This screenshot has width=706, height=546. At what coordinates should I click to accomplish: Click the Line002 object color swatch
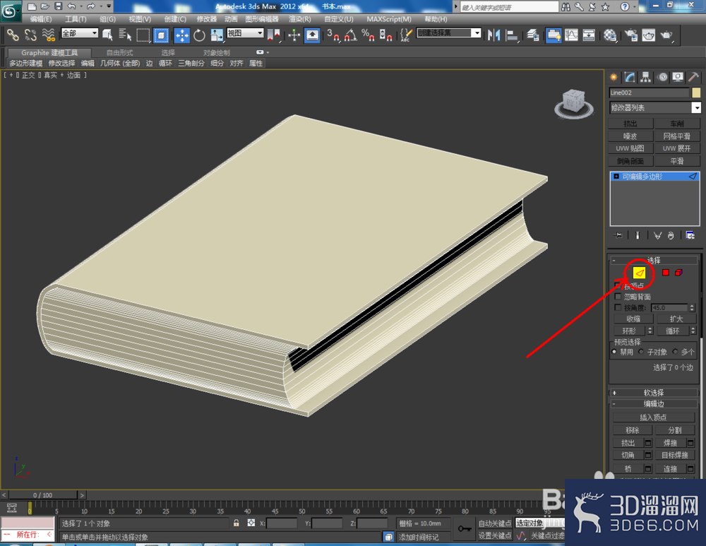click(x=696, y=93)
